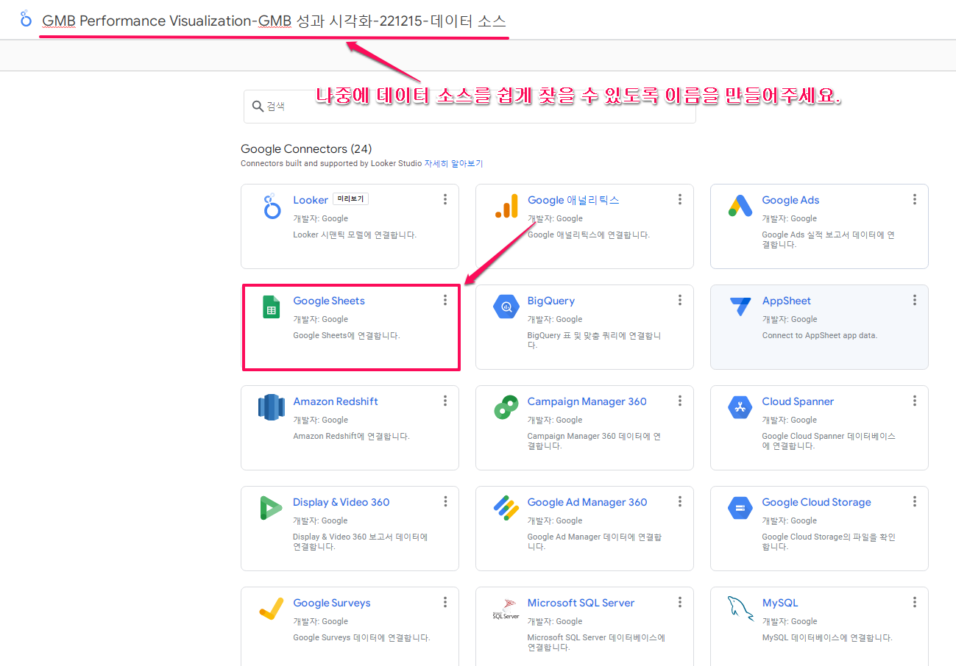Image resolution: width=956 pixels, height=666 pixels.
Task: Open more options for AppSheet connector
Action: (x=915, y=300)
